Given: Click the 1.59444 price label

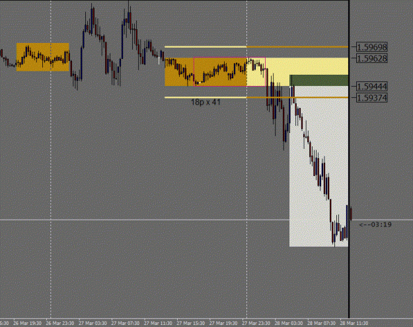Looking at the screenshot, I should 371,86.
